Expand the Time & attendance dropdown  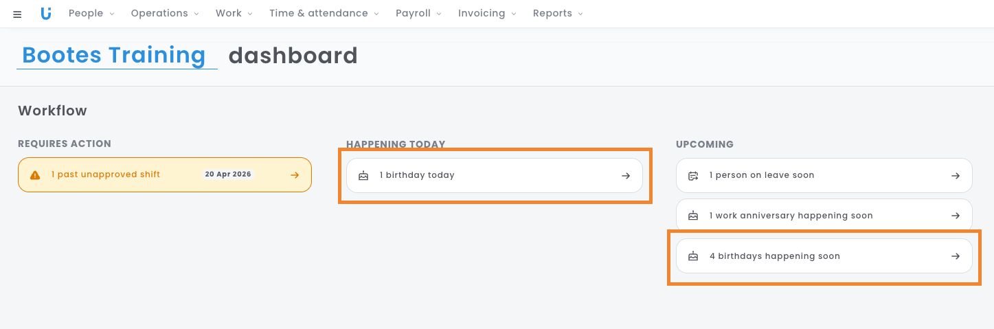pos(324,14)
